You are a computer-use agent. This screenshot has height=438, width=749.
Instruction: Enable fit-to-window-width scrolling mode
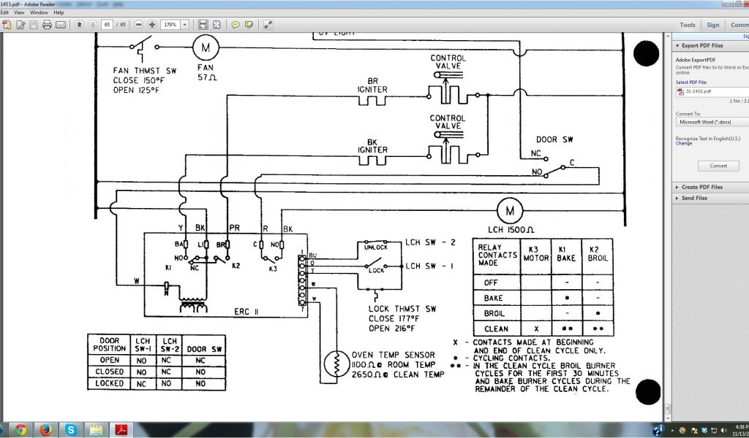[x=203, y=25]
